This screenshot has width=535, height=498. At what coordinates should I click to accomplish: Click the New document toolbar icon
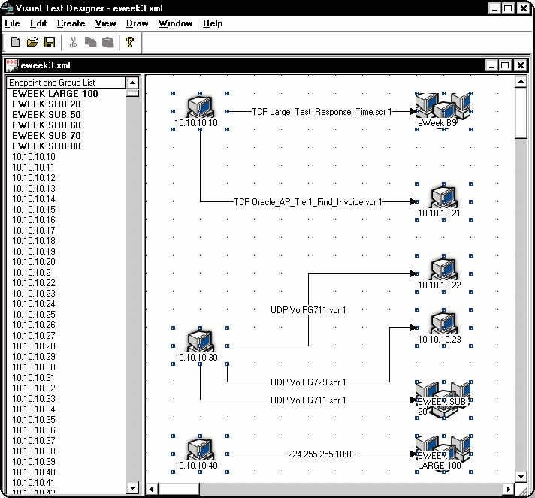(x=15, y=42)
